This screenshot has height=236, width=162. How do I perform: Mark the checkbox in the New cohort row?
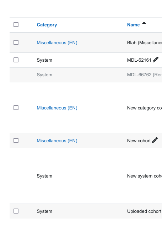pos(16,140)
